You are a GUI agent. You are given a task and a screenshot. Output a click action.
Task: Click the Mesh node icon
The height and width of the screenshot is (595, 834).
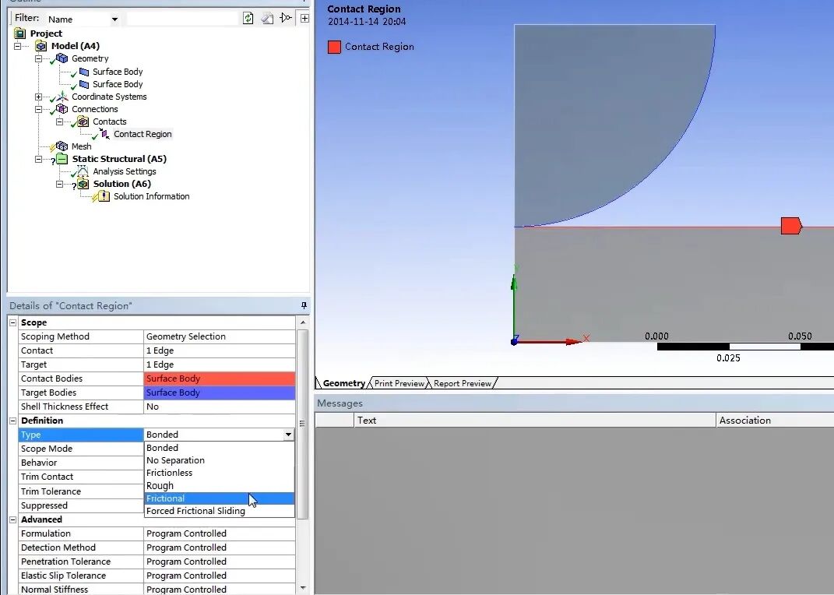[x=62, y=146]
